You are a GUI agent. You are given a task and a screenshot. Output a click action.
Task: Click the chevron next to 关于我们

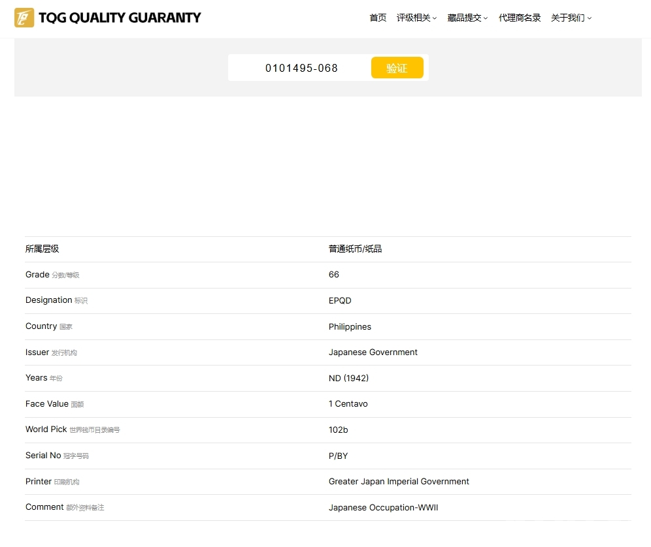coord(590,18)
